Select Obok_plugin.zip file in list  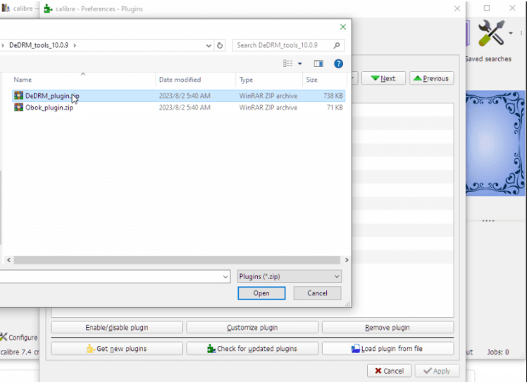(x=178, y=108)
